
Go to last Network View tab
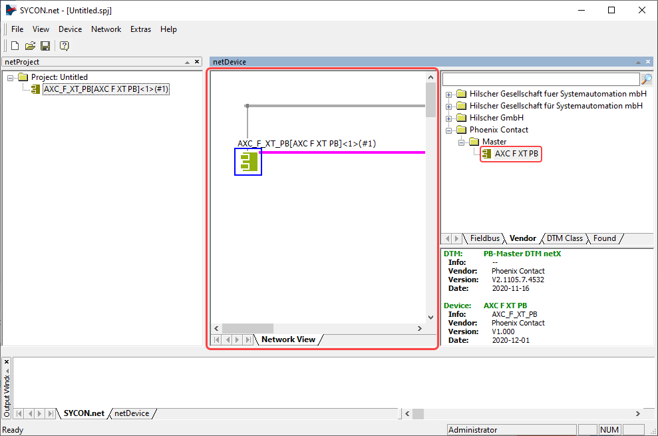pos(248,339)
